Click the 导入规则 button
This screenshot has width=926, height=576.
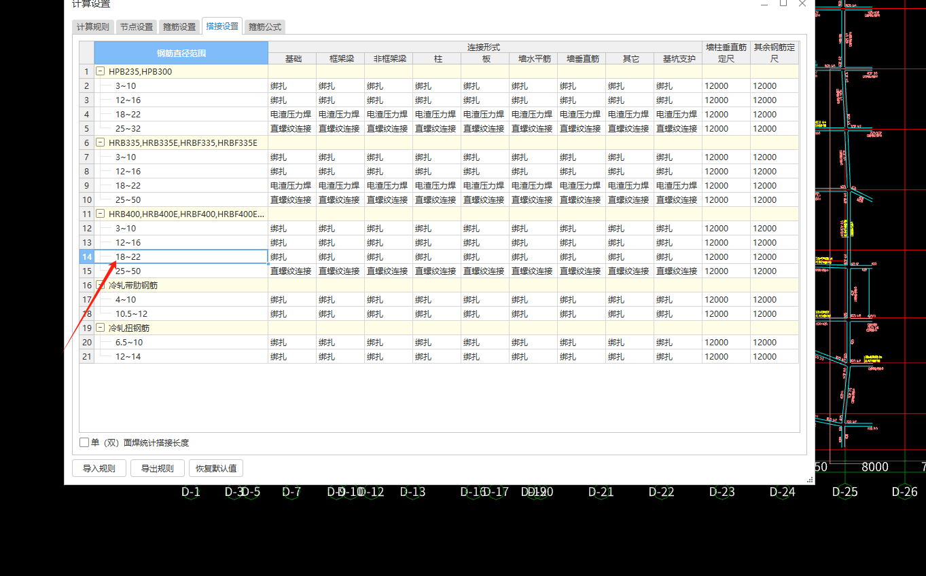click(99, 468)
